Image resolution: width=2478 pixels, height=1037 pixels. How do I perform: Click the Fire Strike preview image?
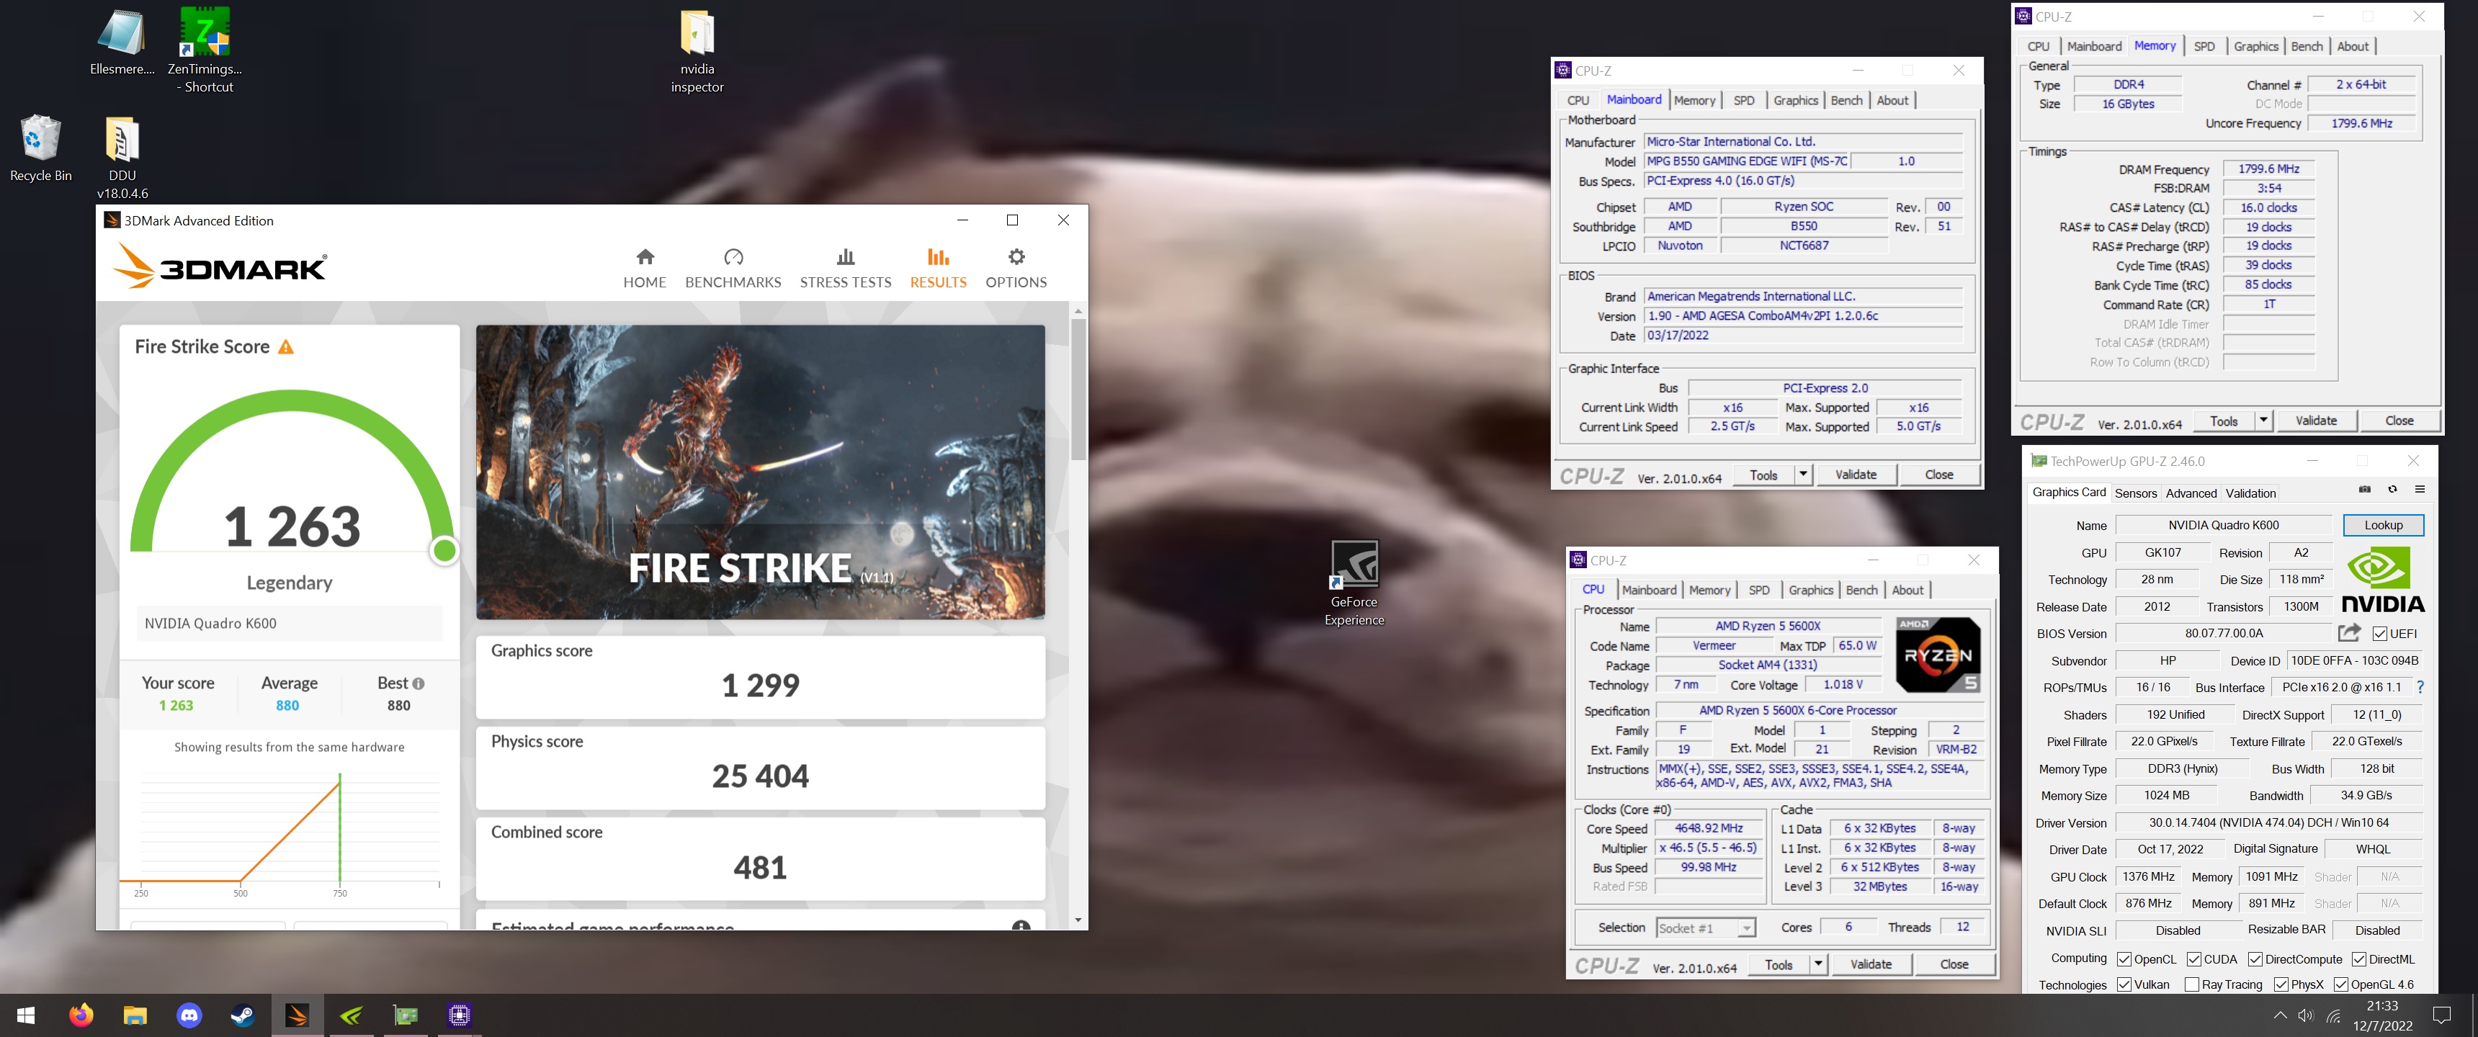coord(760,472)
